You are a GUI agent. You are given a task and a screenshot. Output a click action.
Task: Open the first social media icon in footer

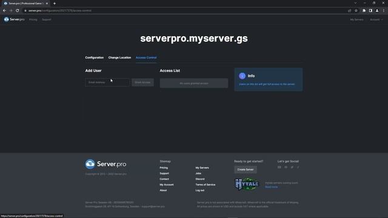tap(279, 167)
